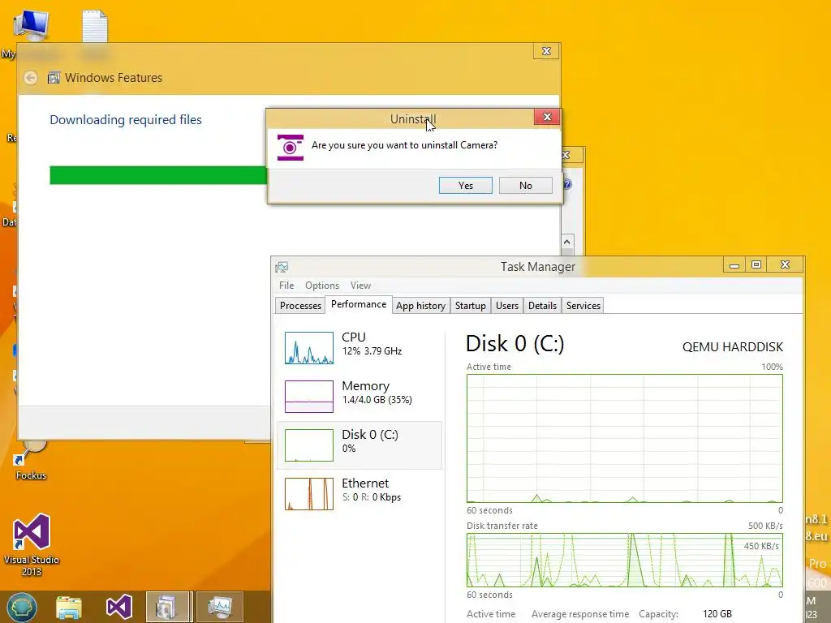The image size is (831, 623).
Task: Click the back arrow in Windows Features
Action: click(30, 78)
